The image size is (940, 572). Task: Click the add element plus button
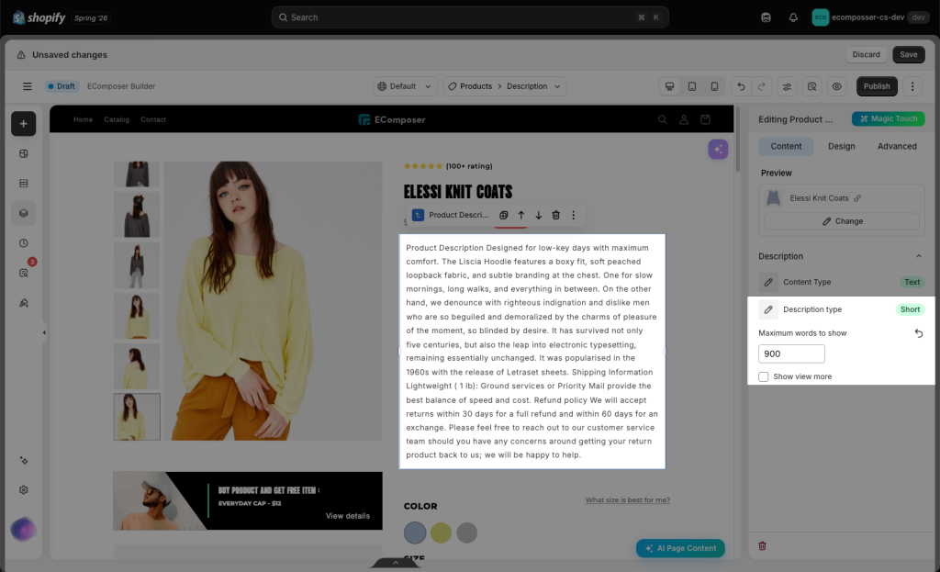point(23,124)
